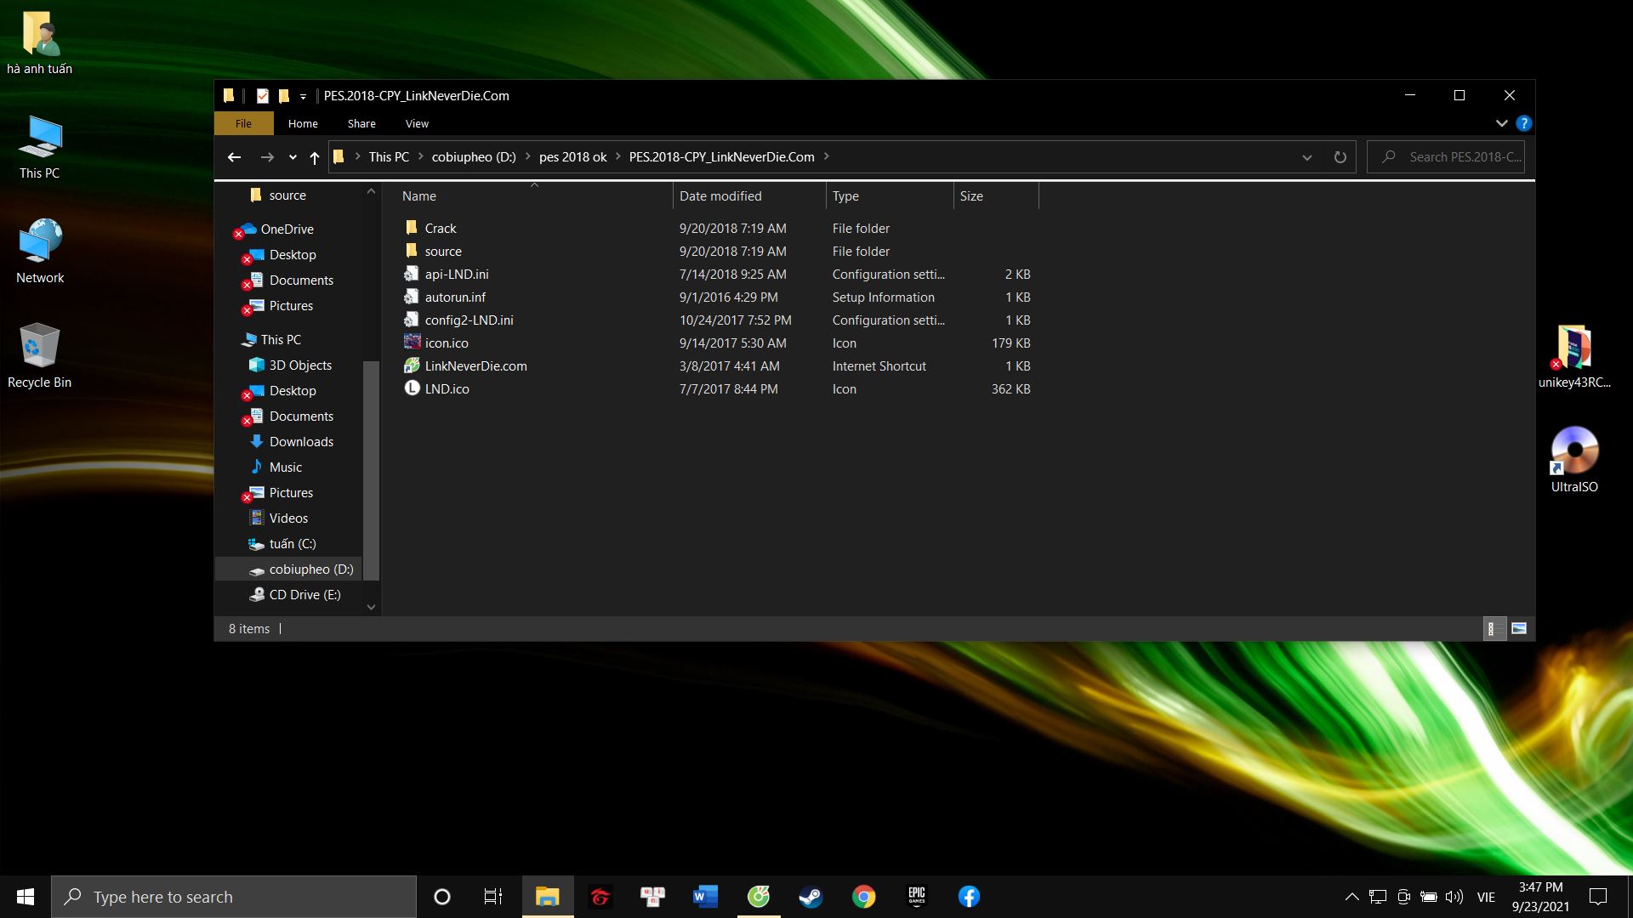The width and height of the screenshot is (1633, 918).
Task: Switch to Details view layout
Action: pyautogui.click(x=1493, y=629)
